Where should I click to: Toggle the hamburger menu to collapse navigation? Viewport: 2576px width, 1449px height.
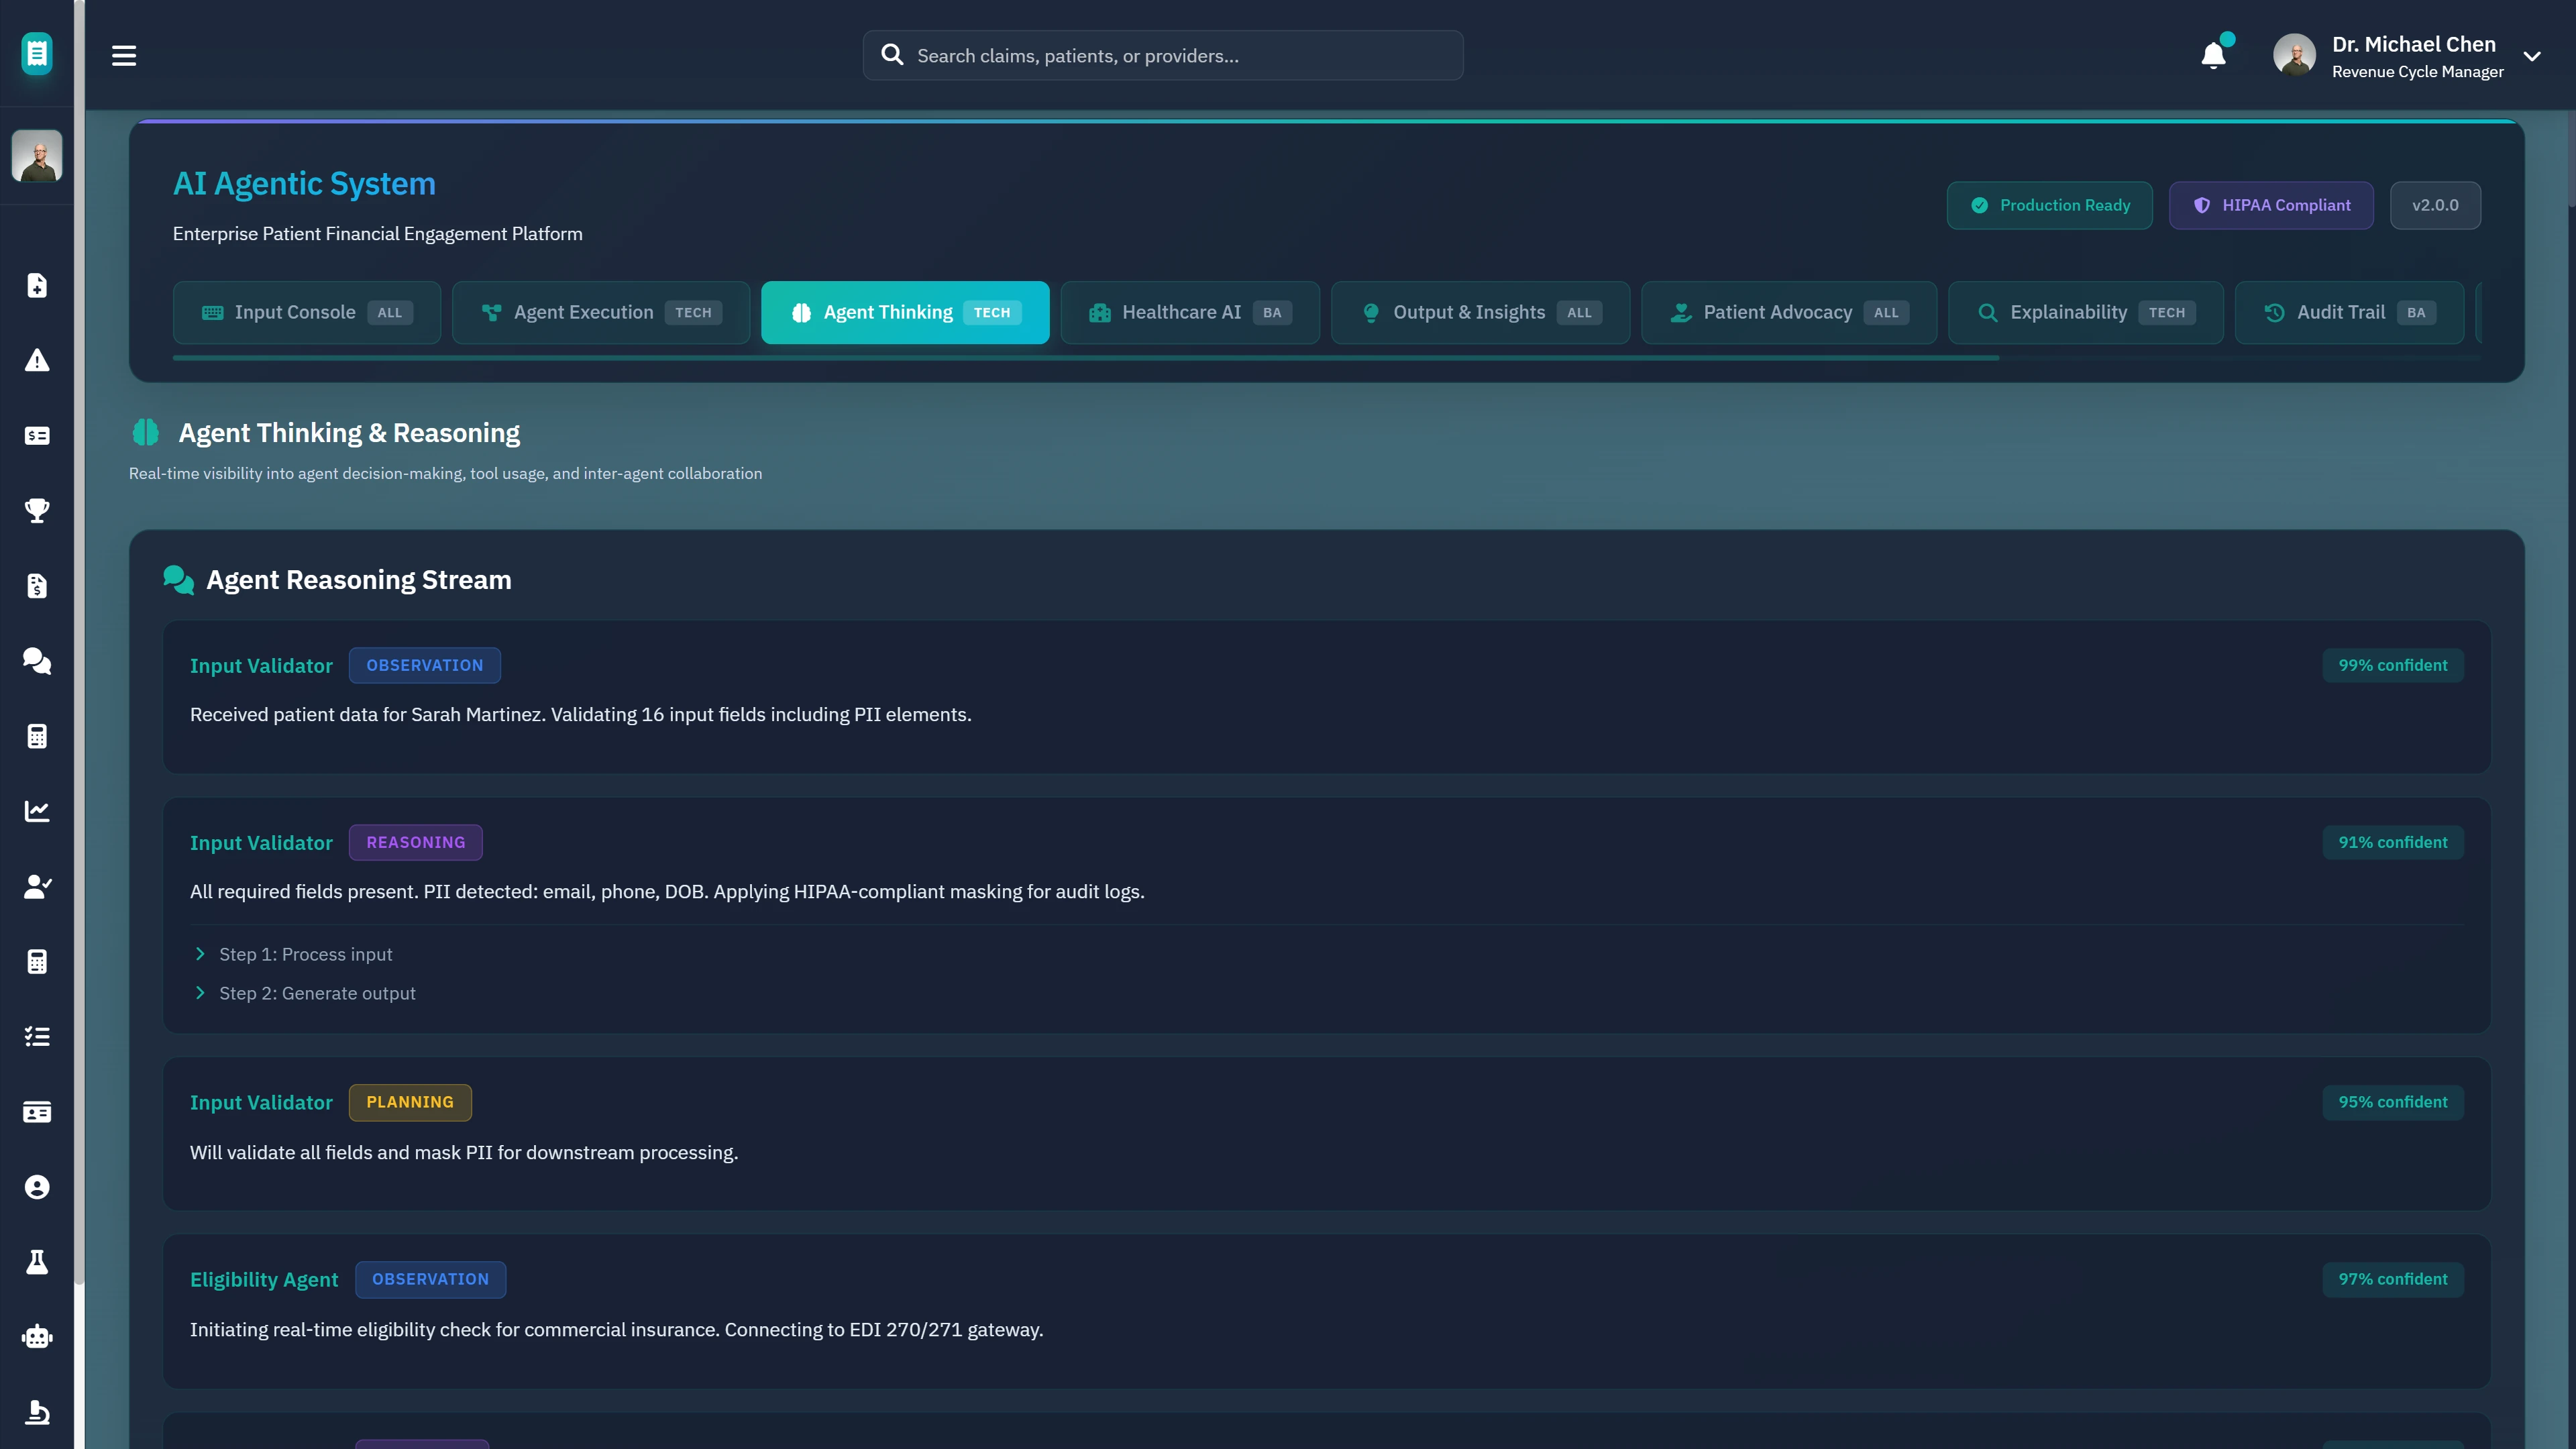[124, 55]
